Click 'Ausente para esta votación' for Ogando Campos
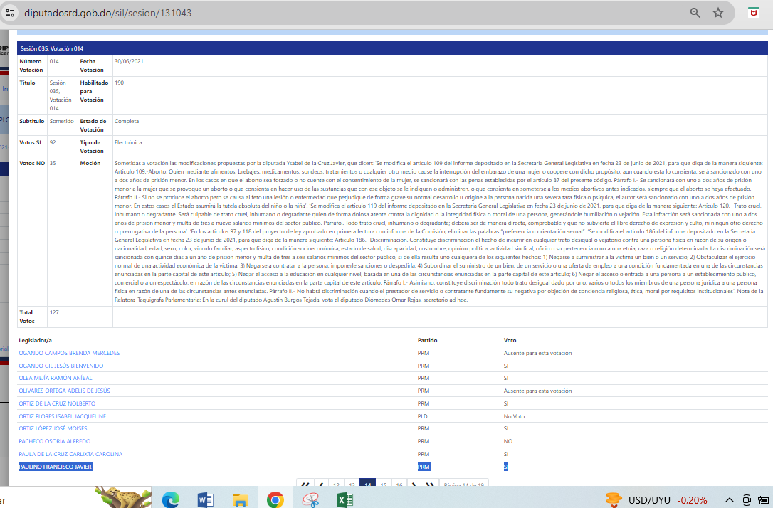 pos(538,353)
